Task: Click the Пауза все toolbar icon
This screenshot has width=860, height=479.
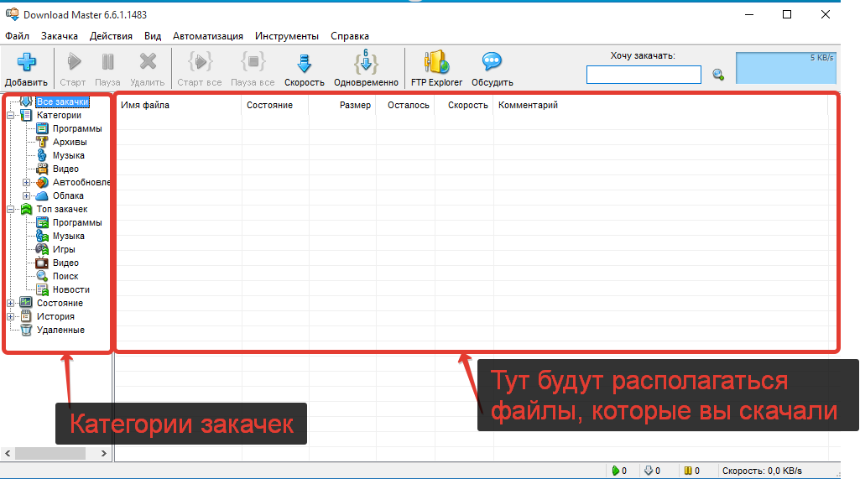Action: tap(253, 61)
